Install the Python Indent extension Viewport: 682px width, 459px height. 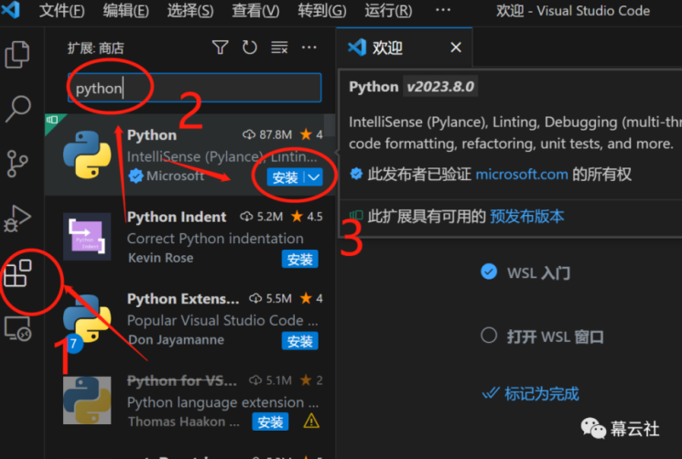[299, 260]
